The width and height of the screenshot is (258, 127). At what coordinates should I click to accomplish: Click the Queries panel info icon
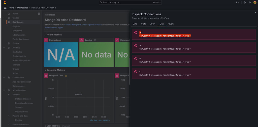(95, 40)
